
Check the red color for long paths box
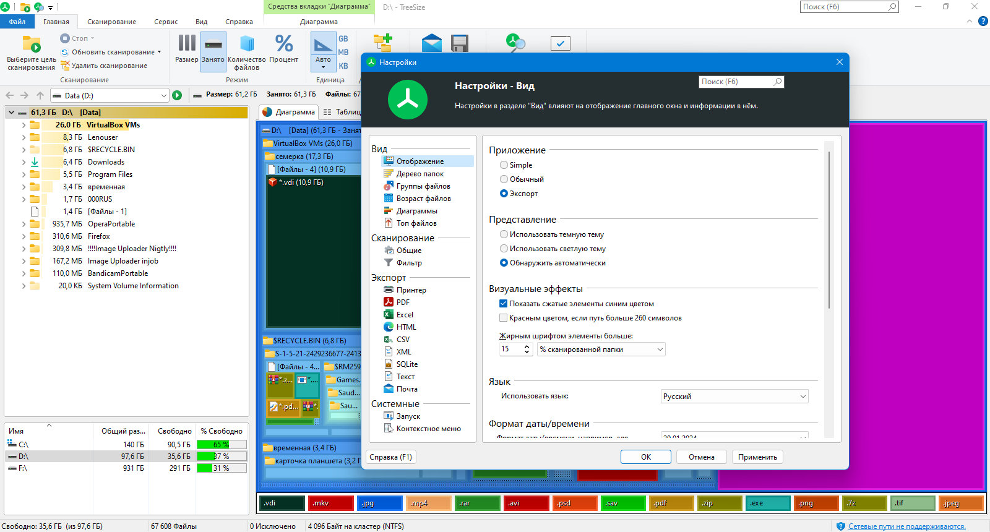[x=503, y=318]
